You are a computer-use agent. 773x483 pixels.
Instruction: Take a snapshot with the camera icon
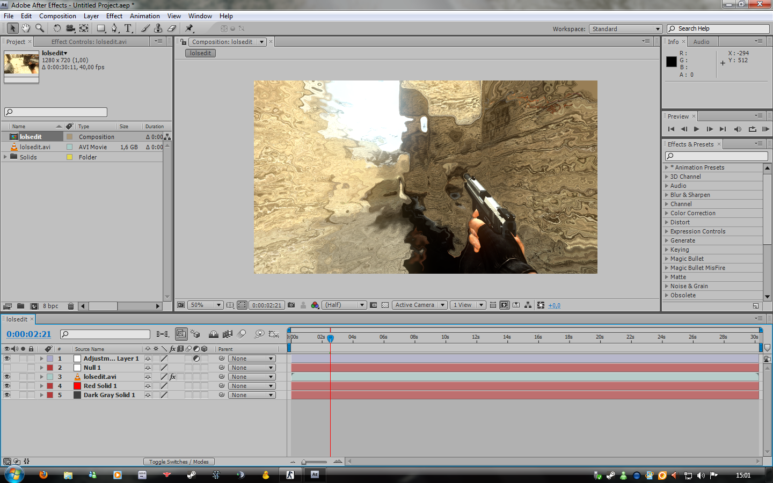coord(291,305)
